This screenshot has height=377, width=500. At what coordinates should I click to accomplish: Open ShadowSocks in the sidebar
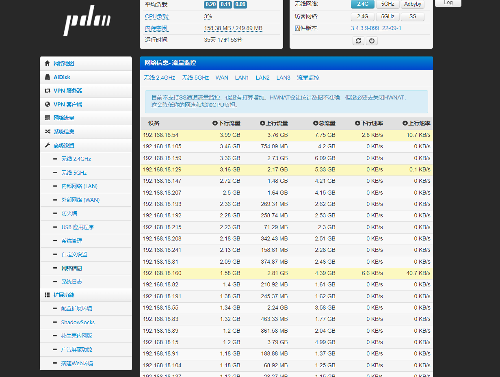78,322
